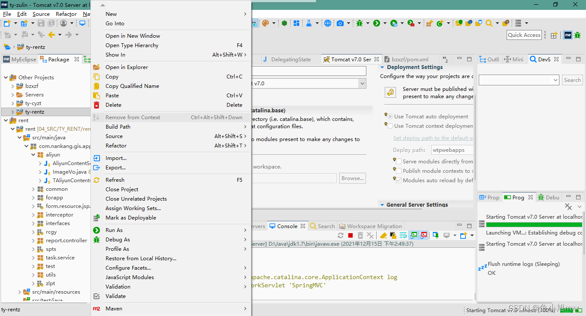Click the camera snapshot toolbar icon
586x316 pixels.
(340, 23)
